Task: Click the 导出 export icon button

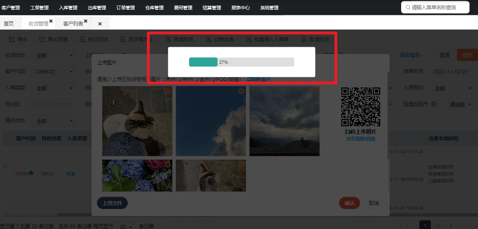Action: (x=12, y=39)
